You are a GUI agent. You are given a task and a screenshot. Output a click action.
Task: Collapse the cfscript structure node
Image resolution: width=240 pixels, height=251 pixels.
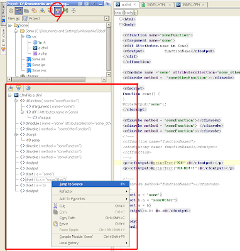[16, 135]
